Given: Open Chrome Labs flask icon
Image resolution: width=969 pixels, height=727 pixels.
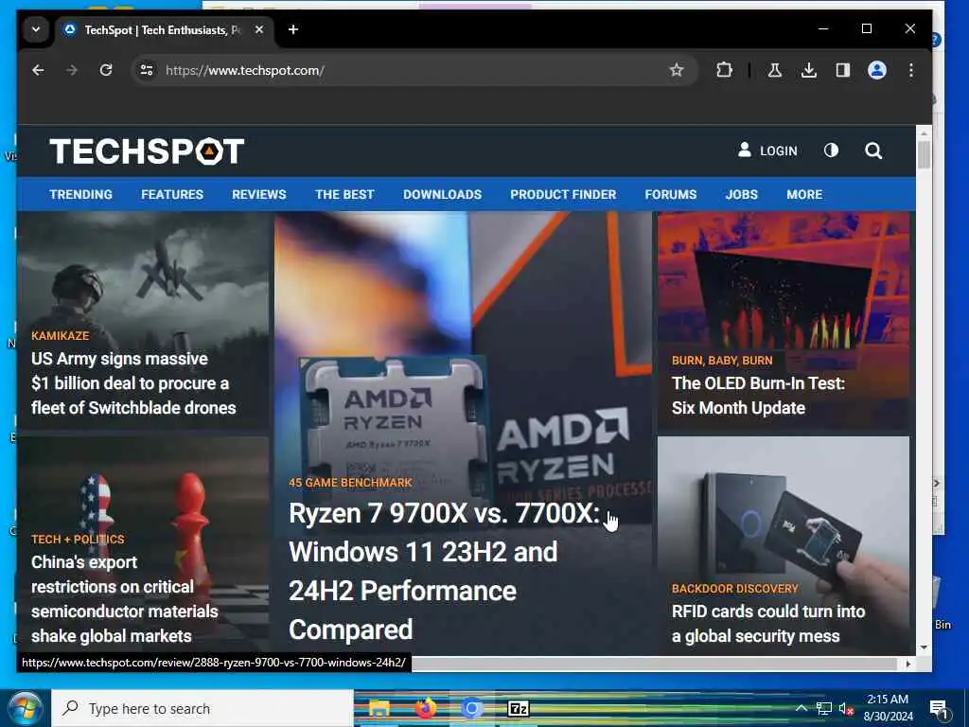Looking at the screenshot, I should [x=774, y=70].
